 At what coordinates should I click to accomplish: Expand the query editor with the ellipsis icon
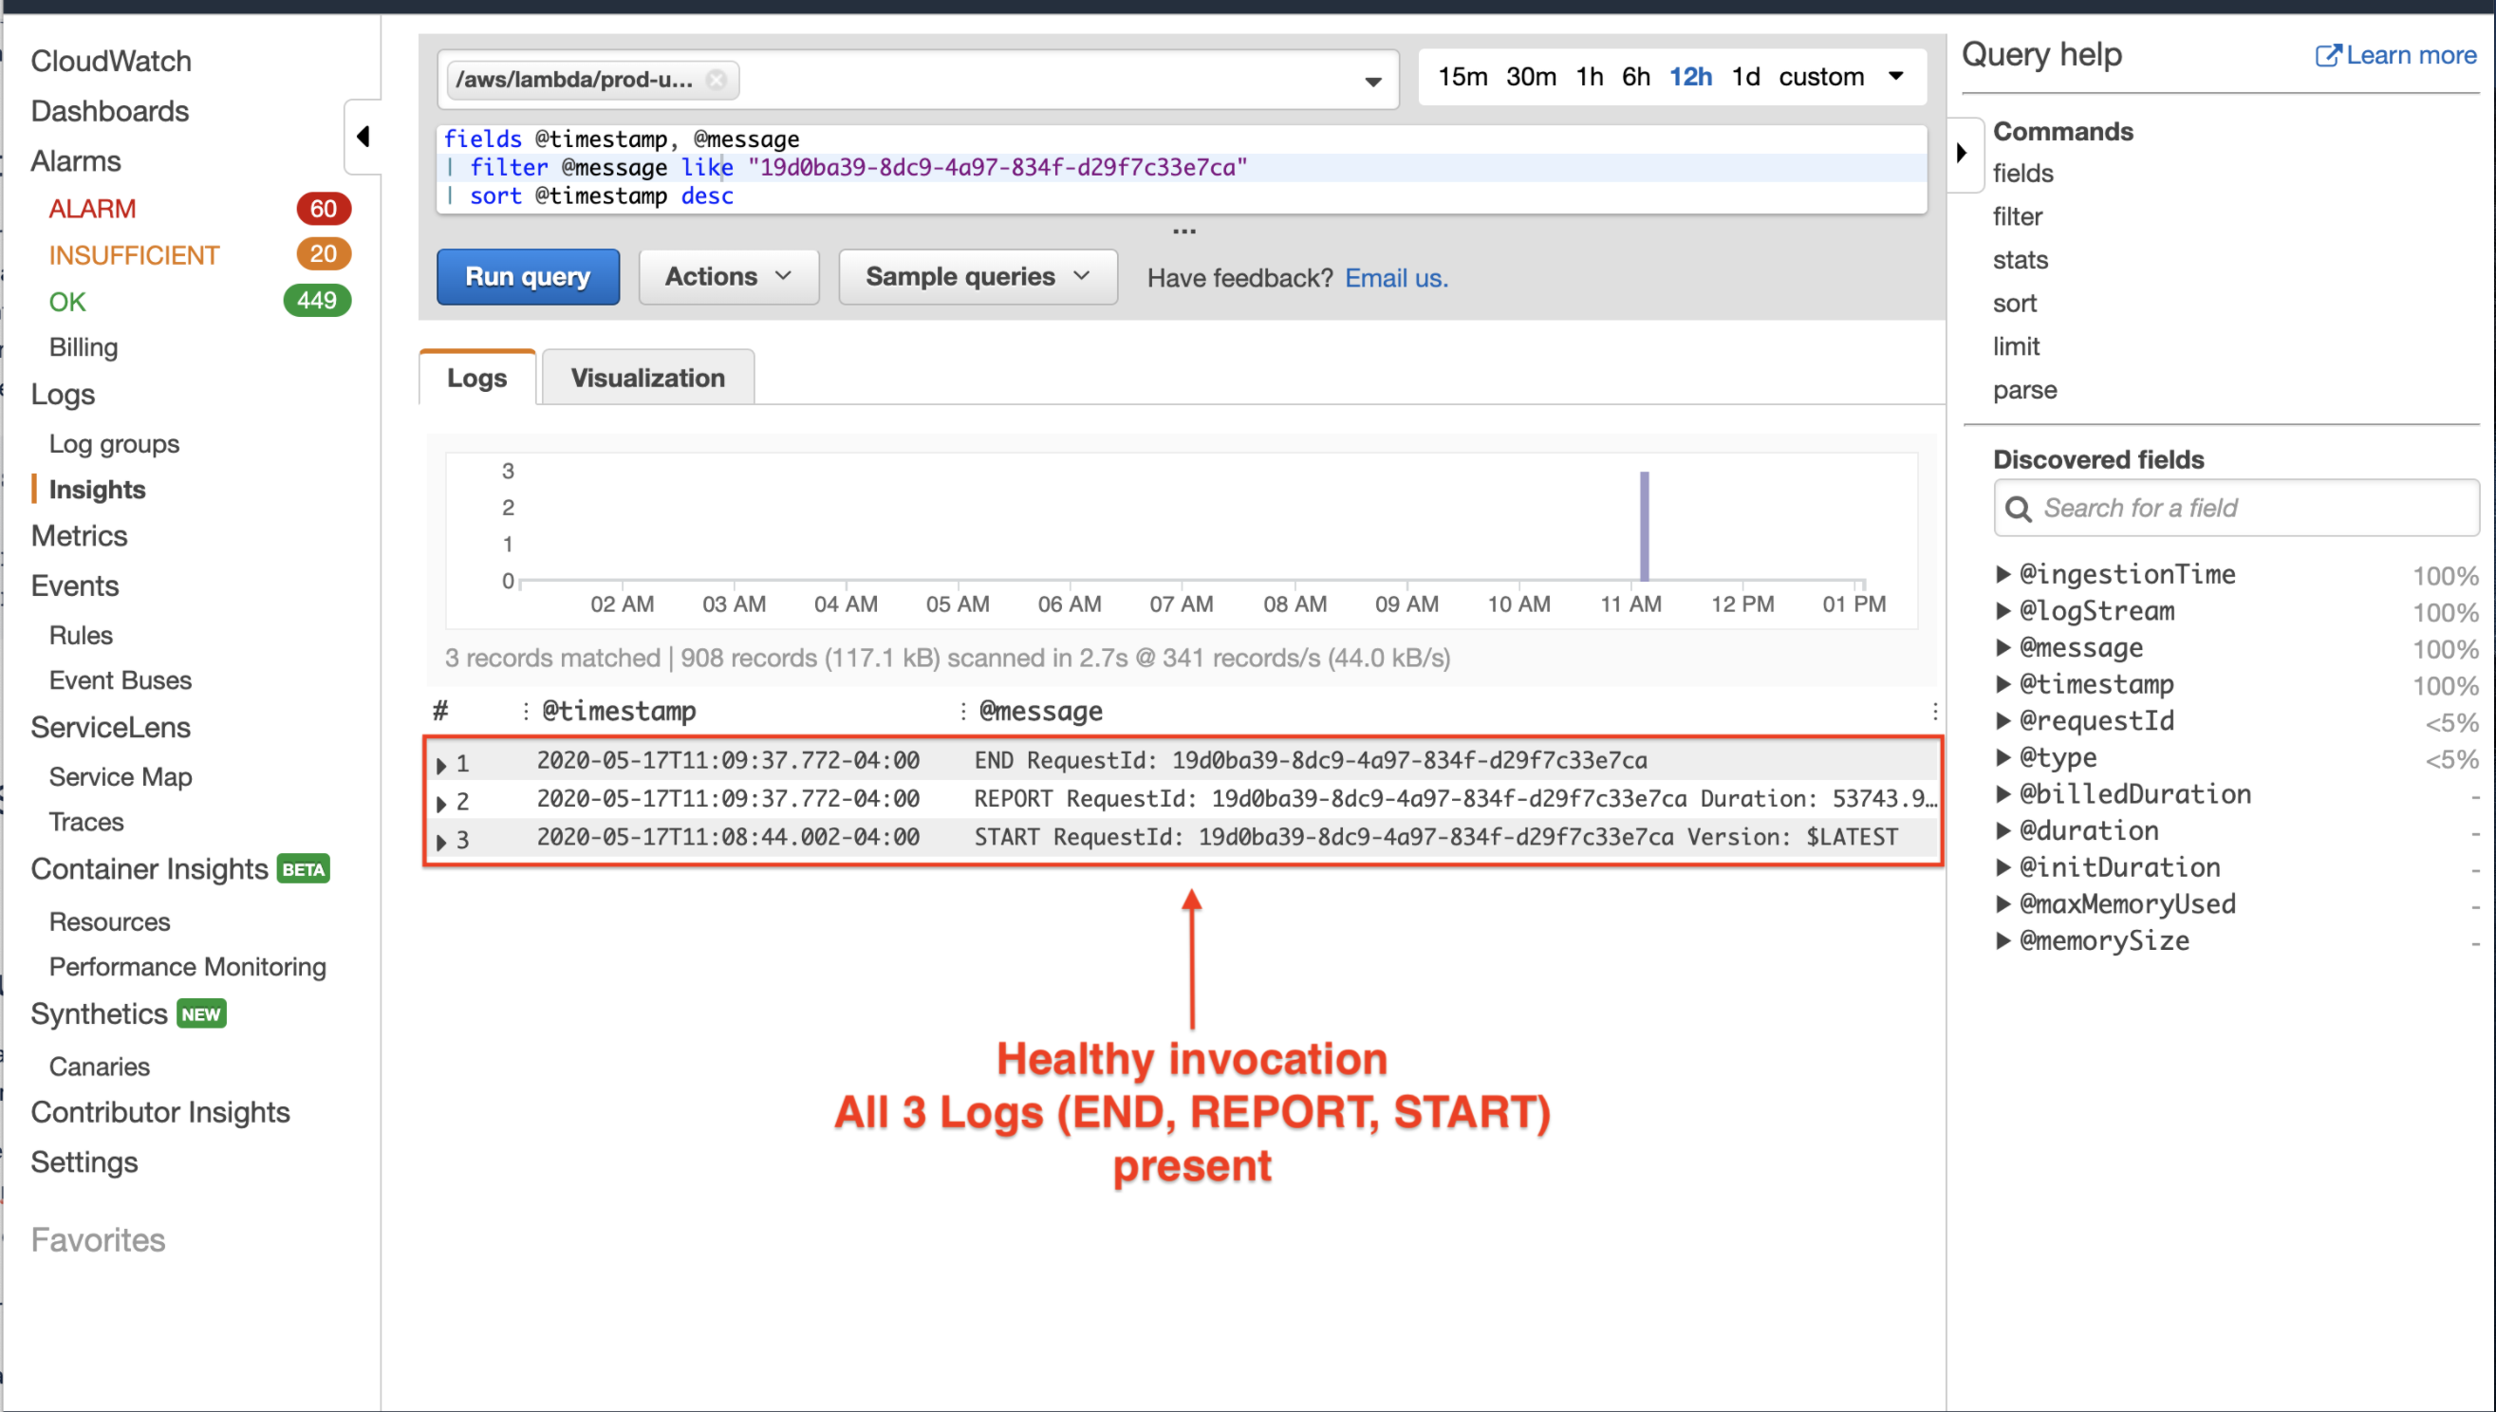coord(1184,230)
